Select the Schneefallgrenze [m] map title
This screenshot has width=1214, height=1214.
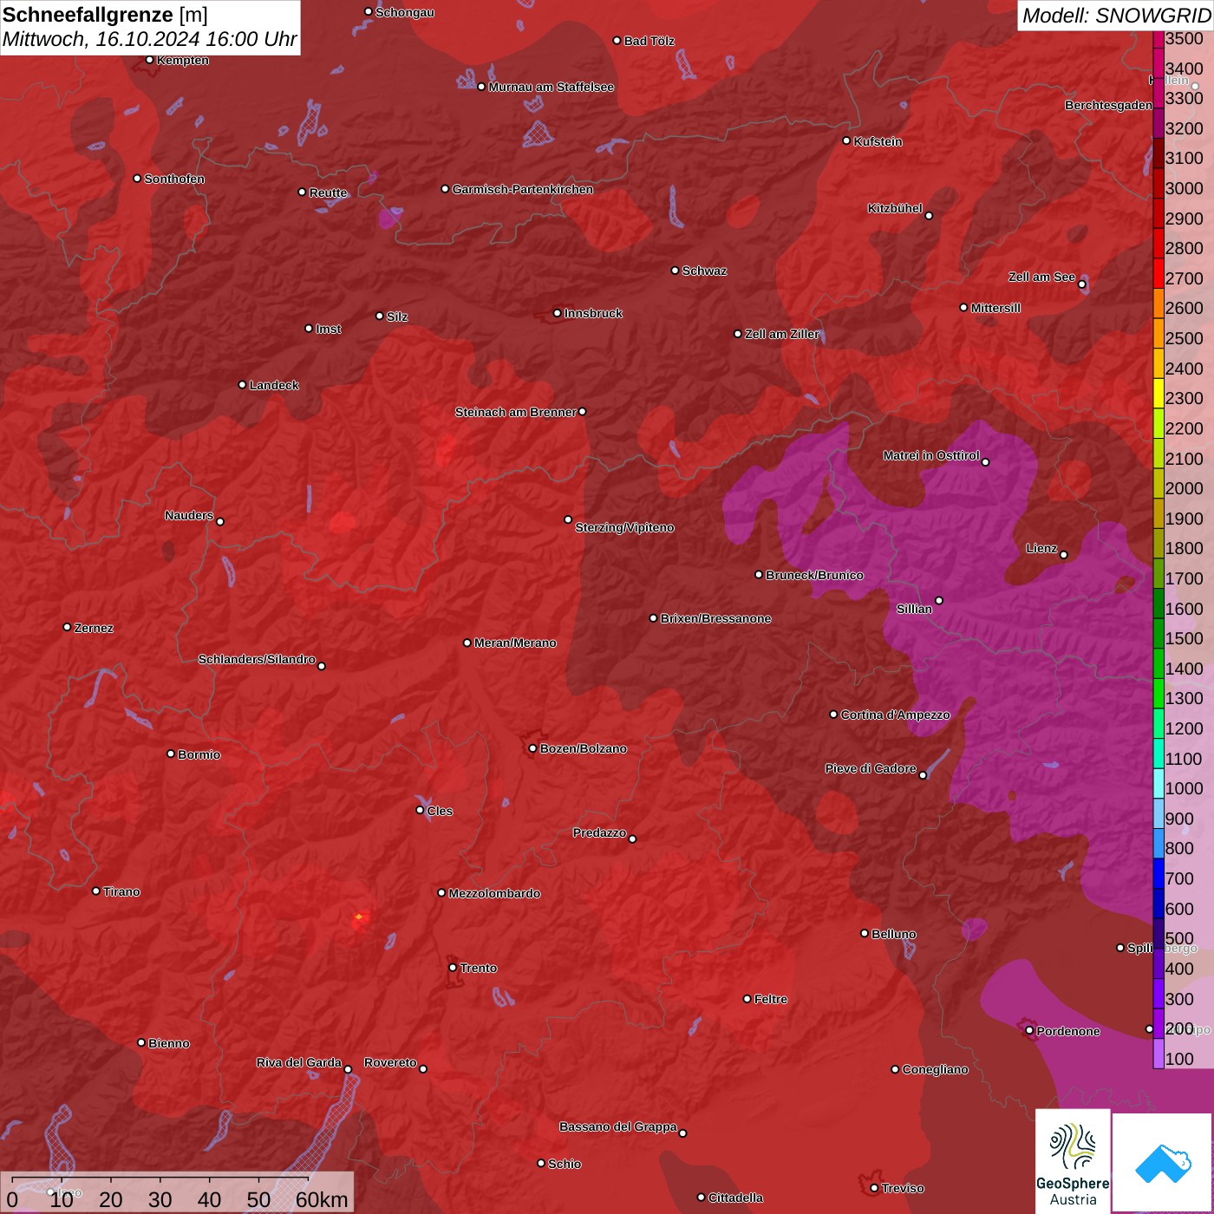(105, 15)
